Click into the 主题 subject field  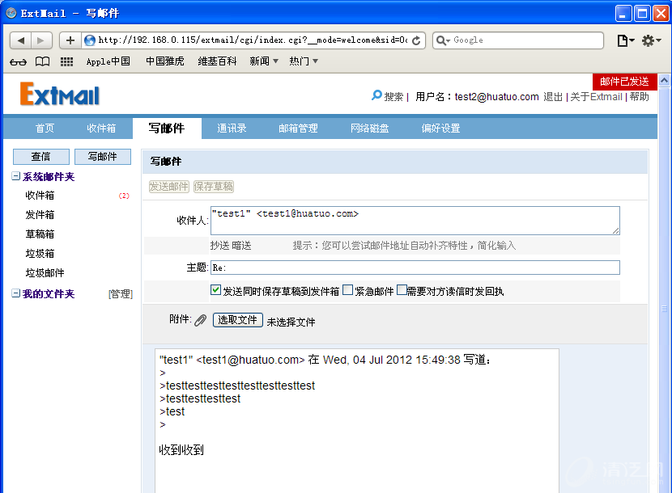[415, 268]
